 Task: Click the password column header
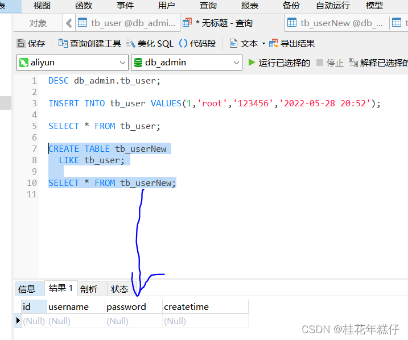pos(134,306)
